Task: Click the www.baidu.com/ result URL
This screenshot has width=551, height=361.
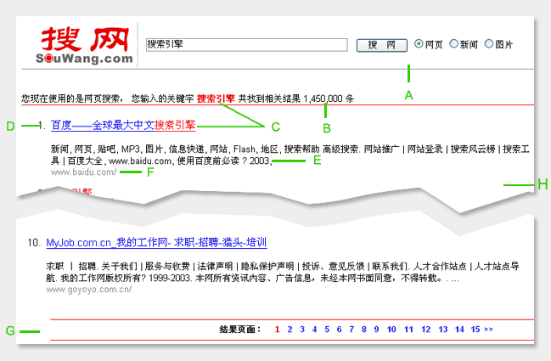Action: (83, 172)
